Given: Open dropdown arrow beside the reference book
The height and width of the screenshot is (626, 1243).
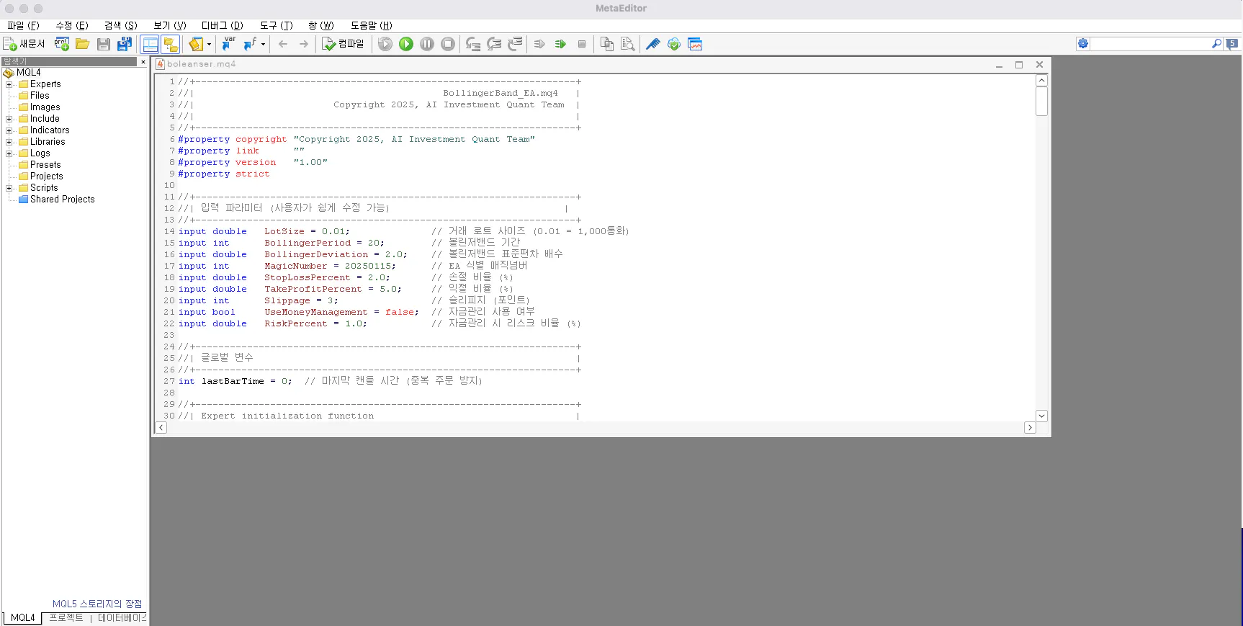Looking at the screenshot, I should [x=209, y=44].
